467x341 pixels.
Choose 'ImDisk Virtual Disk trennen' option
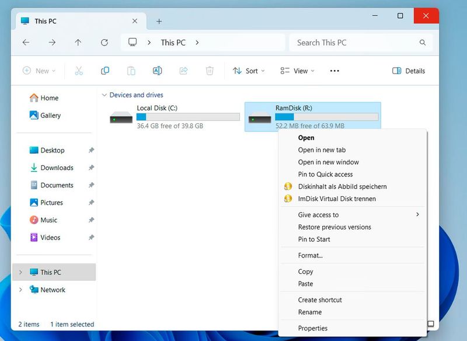pos(337,199)
